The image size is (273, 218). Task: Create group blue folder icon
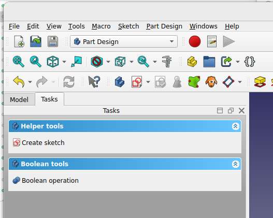[209, 62]
